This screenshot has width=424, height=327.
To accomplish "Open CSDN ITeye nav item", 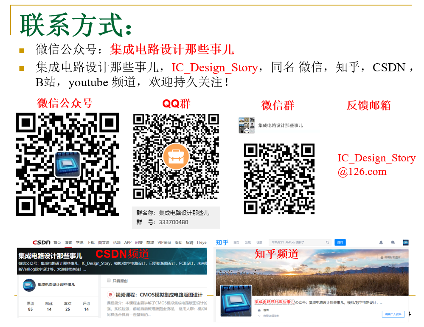I will [202, 242].
